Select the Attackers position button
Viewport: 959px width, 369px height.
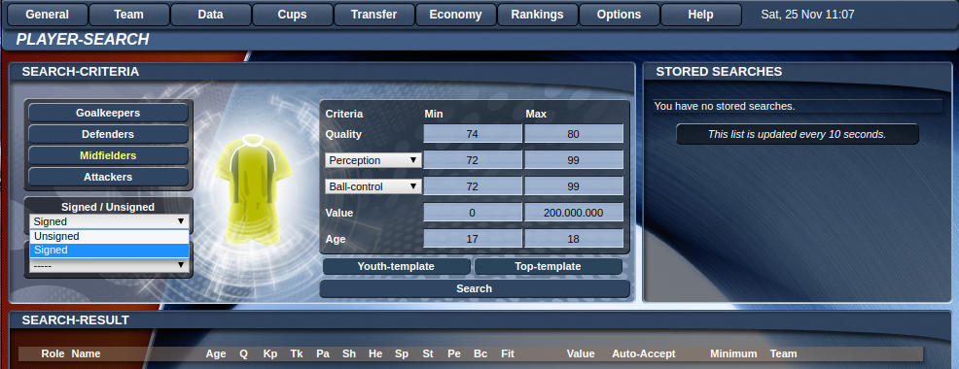108,177
